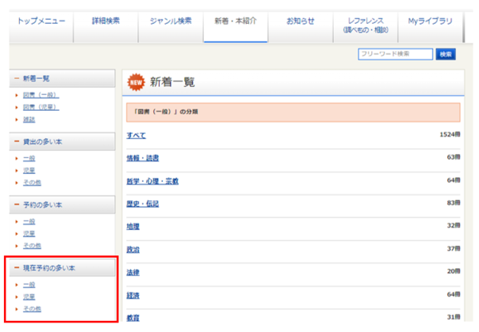Open the 政治 category link
The image size is (479, 332).
[x=133, y=250]
